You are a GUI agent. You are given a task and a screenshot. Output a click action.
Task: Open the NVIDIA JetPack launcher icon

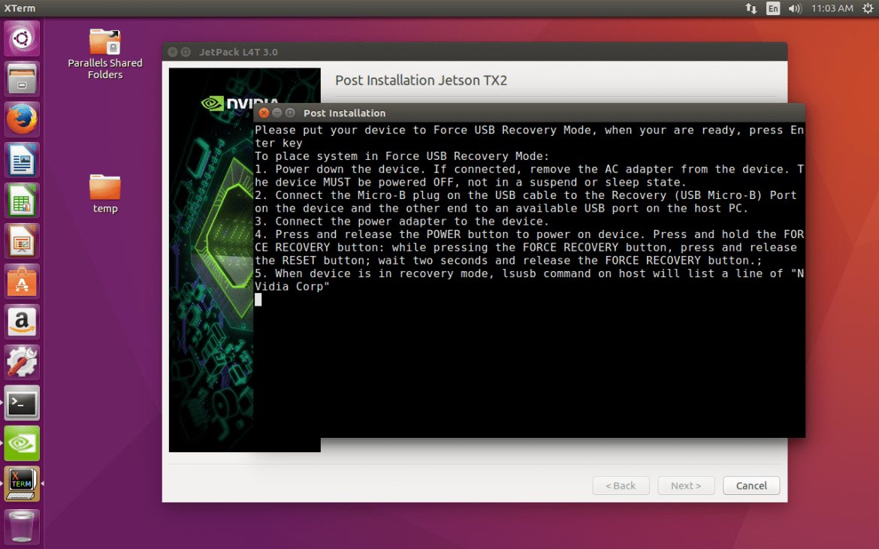tap(22, 443)
